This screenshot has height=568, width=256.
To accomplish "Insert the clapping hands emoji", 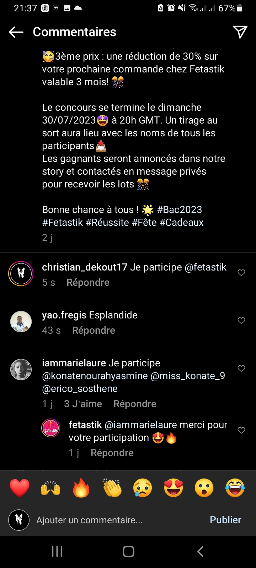I will [112, 487].
